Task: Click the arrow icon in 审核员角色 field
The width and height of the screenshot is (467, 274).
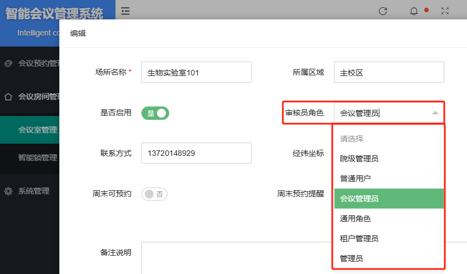Action: point(435,113)
